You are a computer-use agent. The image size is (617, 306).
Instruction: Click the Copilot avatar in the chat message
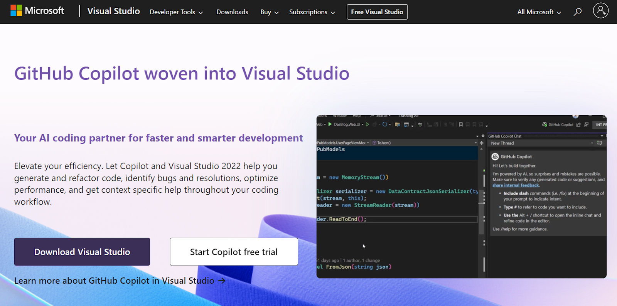pos(495,156)
